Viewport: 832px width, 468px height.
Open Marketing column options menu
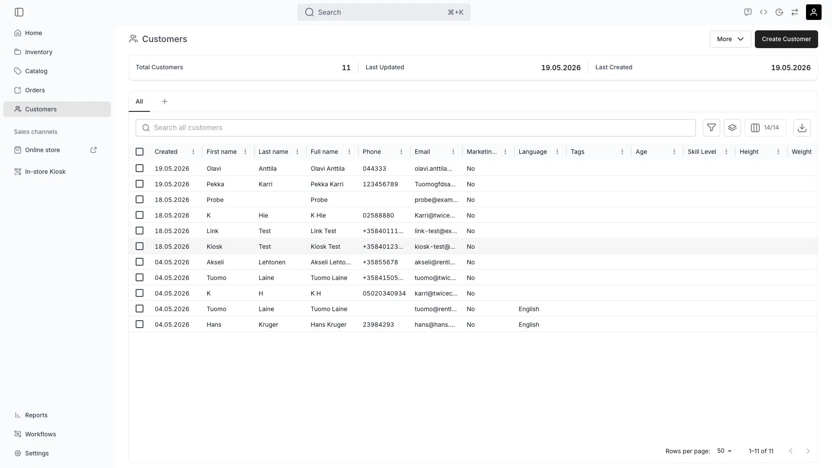click(505, 152)
